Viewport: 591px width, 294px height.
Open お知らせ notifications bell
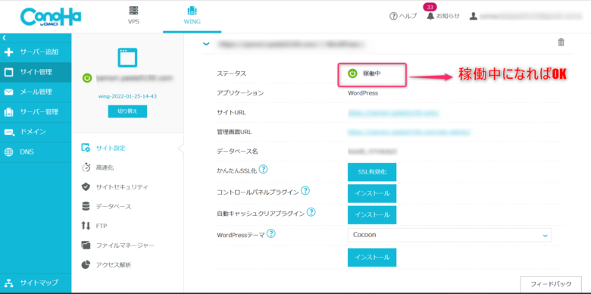point(443,16)
